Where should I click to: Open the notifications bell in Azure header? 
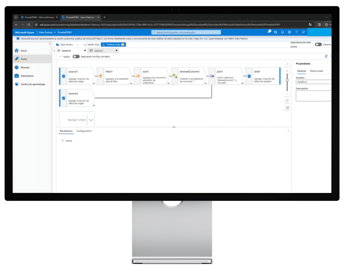click(x=282, y=32)
